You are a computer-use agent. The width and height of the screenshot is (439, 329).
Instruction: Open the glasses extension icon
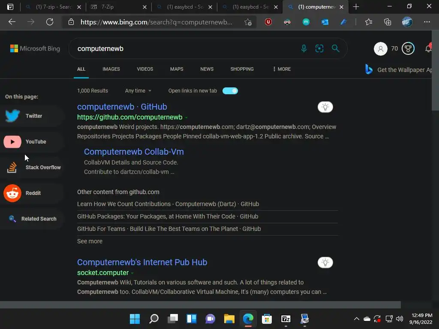click(287, 22)
